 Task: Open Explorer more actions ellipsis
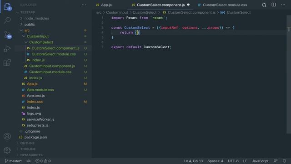coord(84,5)
